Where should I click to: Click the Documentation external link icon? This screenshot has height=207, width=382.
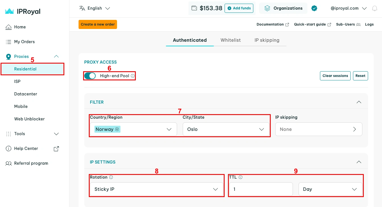coord(287,24)
